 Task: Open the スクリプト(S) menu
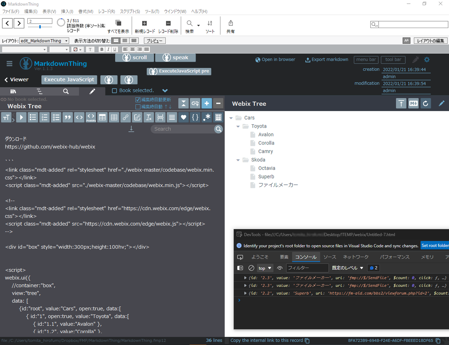coord(130,12)
